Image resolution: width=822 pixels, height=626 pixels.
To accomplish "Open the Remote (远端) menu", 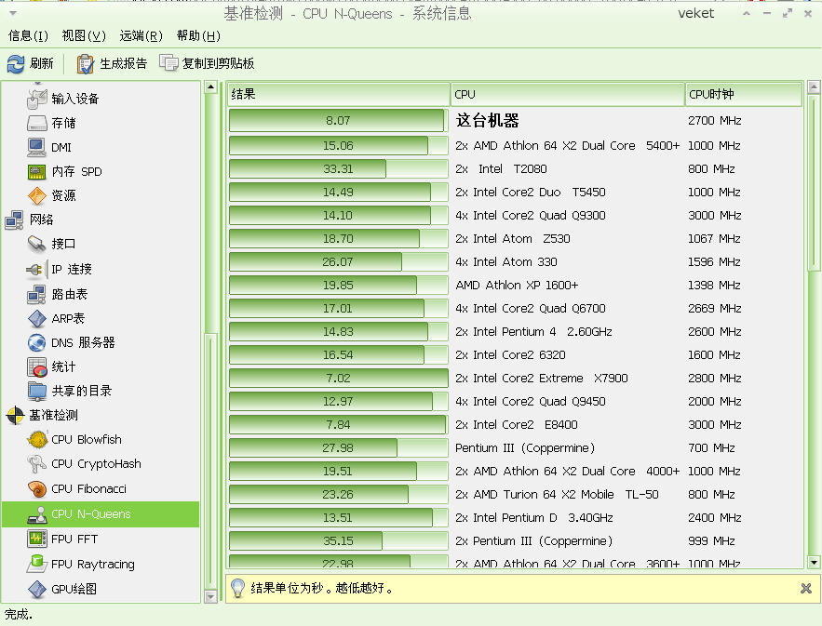I will coord(141,35).
